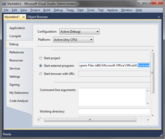Viewport: 165px width, 139px height.
Task: Select the Start browser with URL option
Action: click(x=41, y=74)
